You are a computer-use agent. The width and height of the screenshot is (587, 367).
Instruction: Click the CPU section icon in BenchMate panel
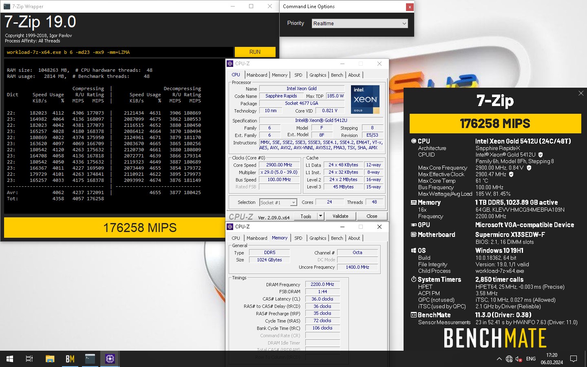click(414, 141)
